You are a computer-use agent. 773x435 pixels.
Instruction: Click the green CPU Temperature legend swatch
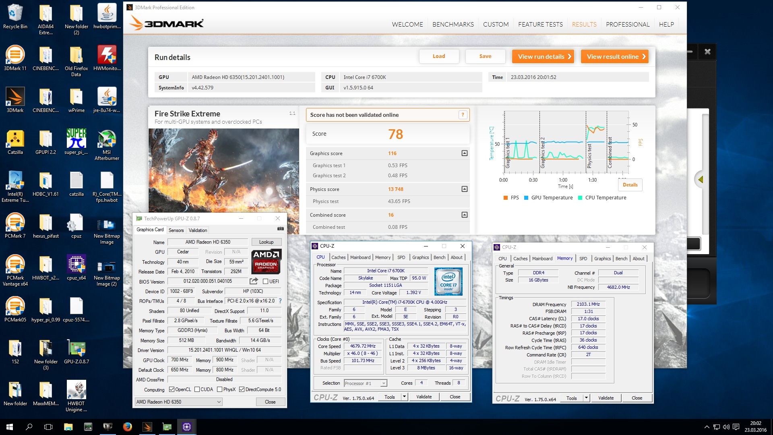click(580, 198)
